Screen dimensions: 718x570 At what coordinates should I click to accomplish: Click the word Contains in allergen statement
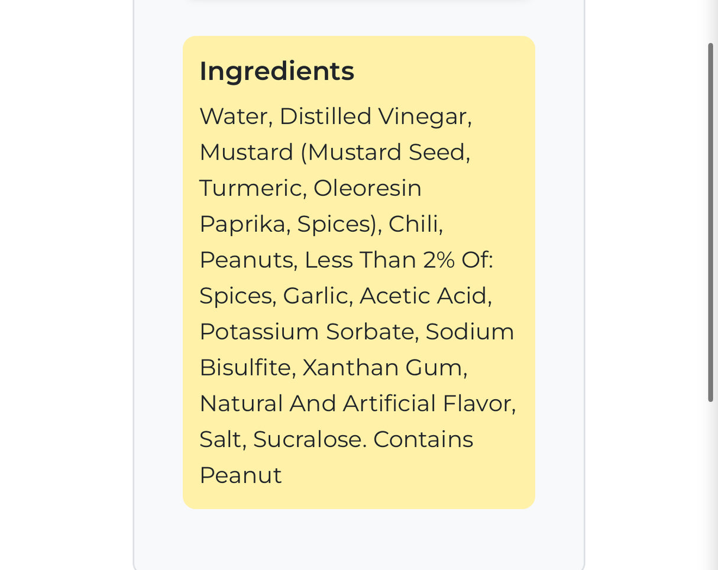423,439
